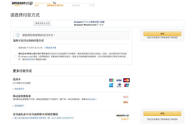Click the 请选择付款方式 page heading
This screenshot has width=196, height=125.
point(25,15)
